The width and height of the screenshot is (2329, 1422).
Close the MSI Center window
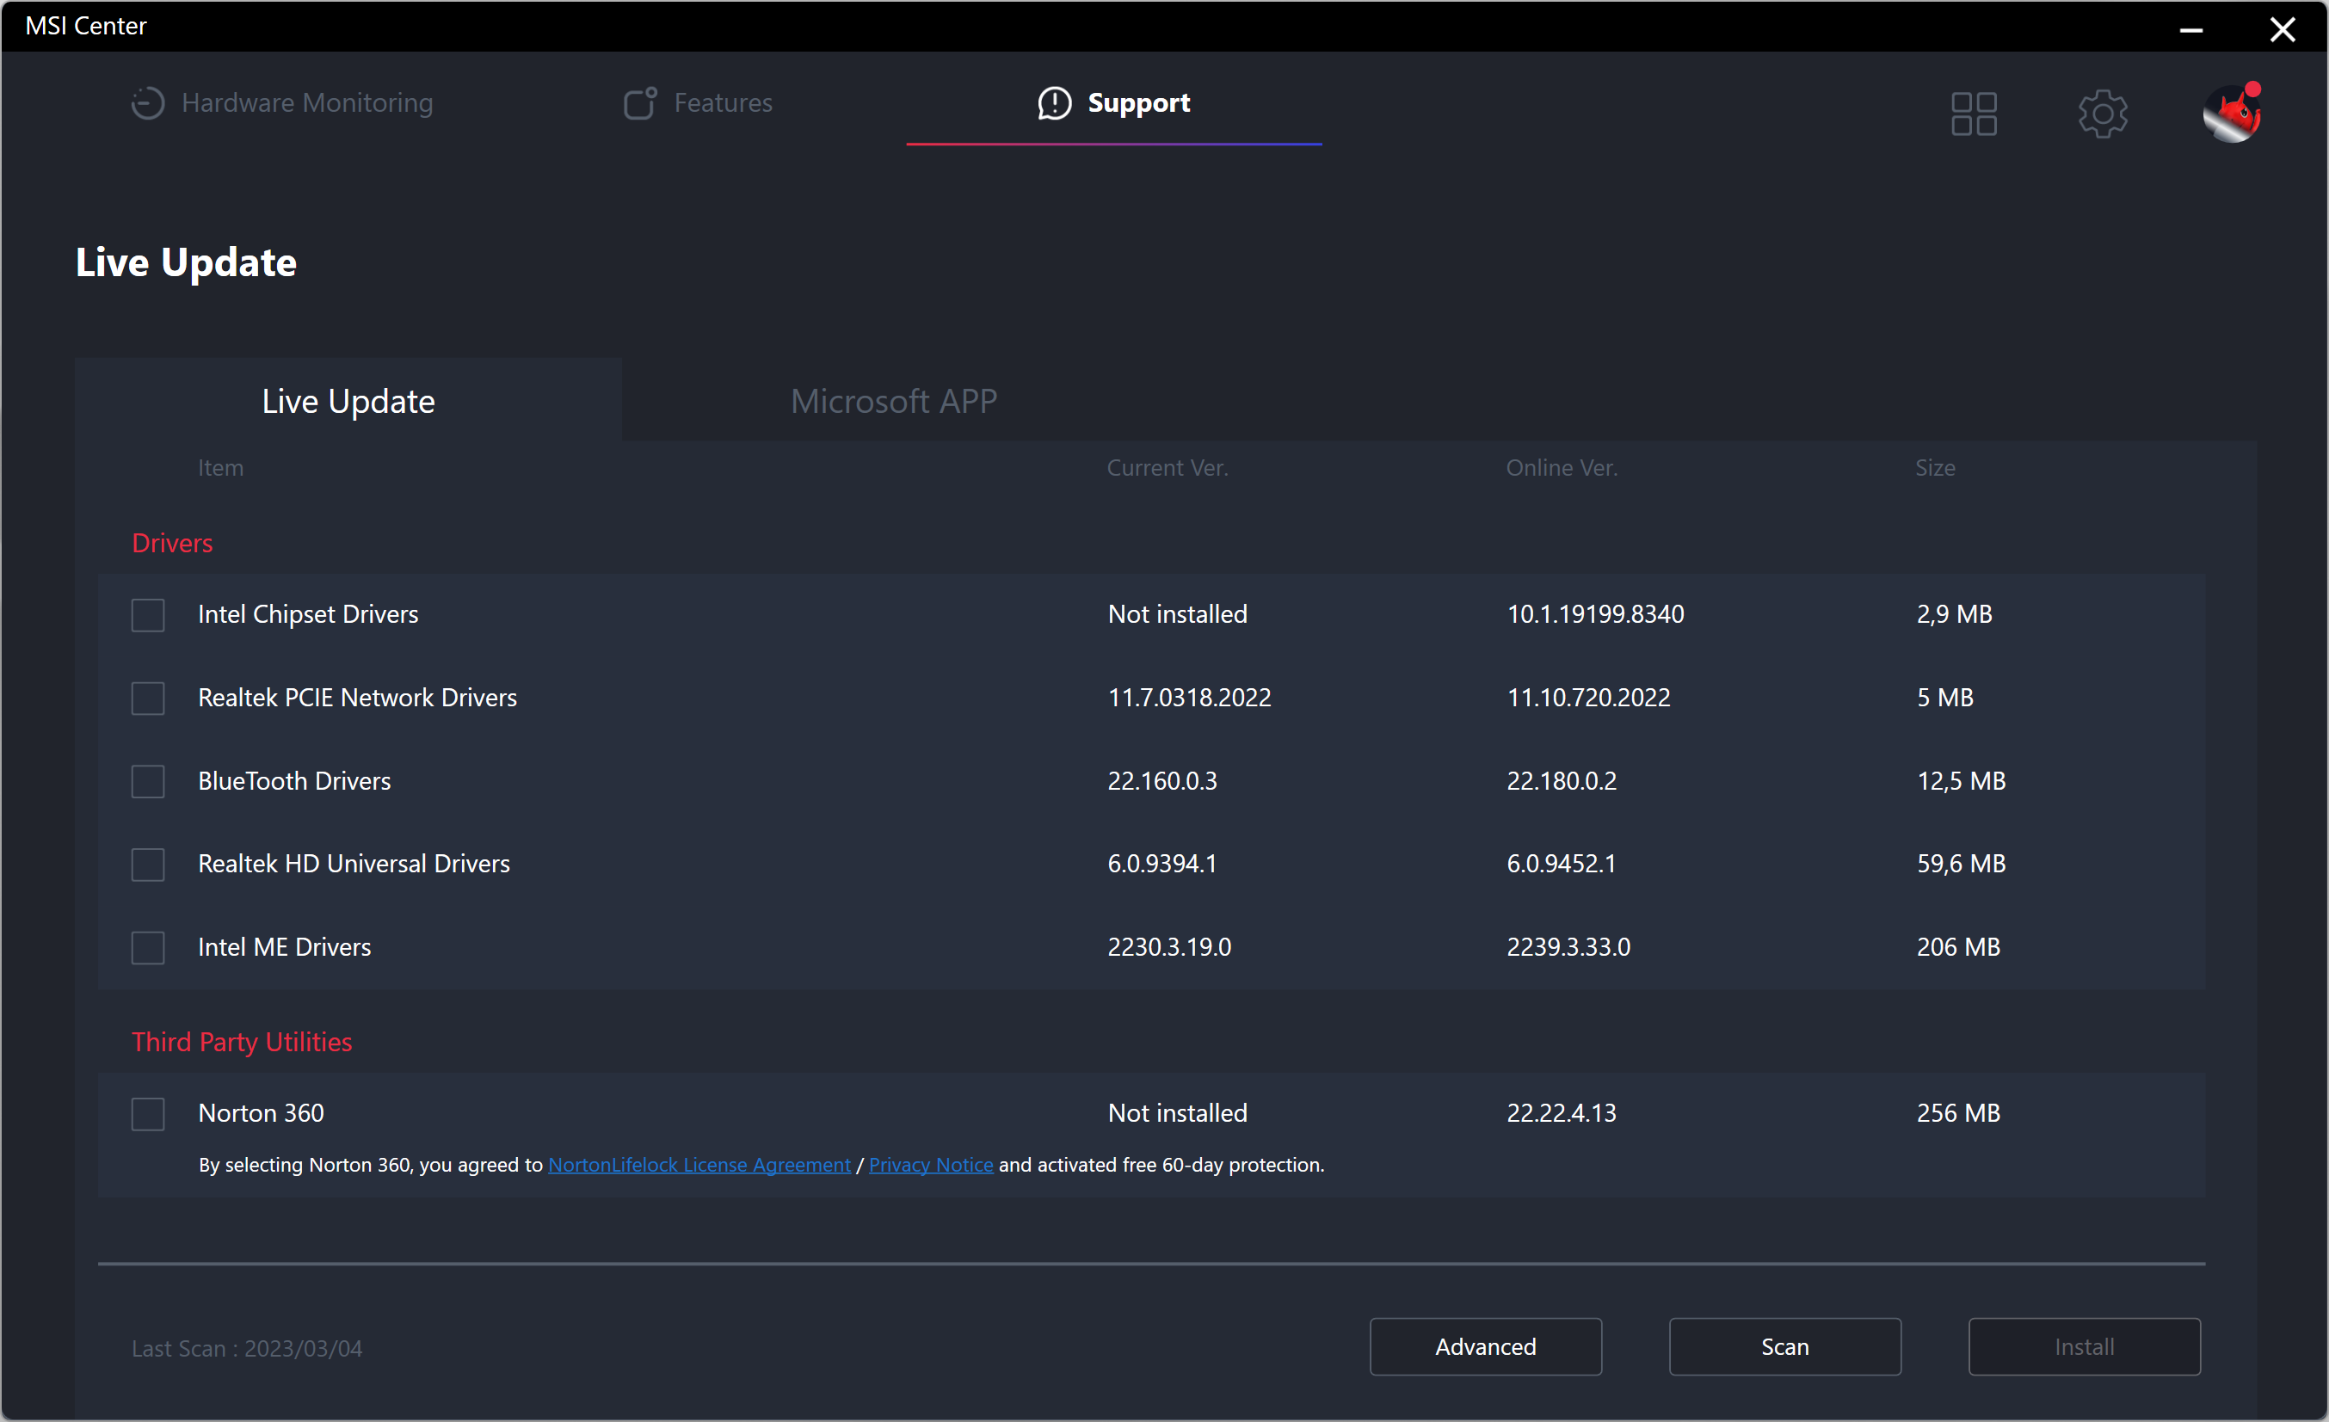click(x=2283, y=29)
